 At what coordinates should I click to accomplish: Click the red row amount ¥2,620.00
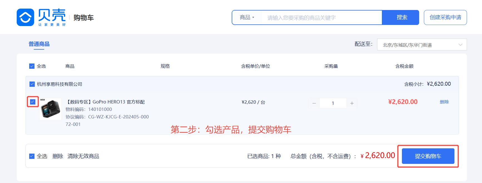[x=403, y=102]
